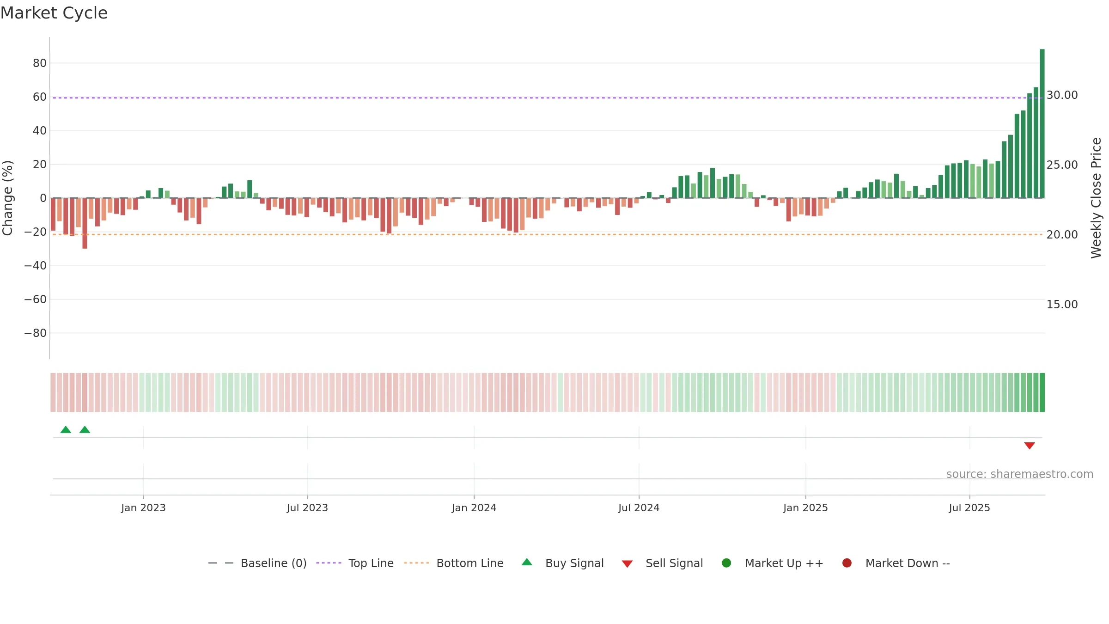Image resolution: width=1109 pixels, height=624 pixels.
Task: Click the Change (%) axis title
Action: click(7, 198)
